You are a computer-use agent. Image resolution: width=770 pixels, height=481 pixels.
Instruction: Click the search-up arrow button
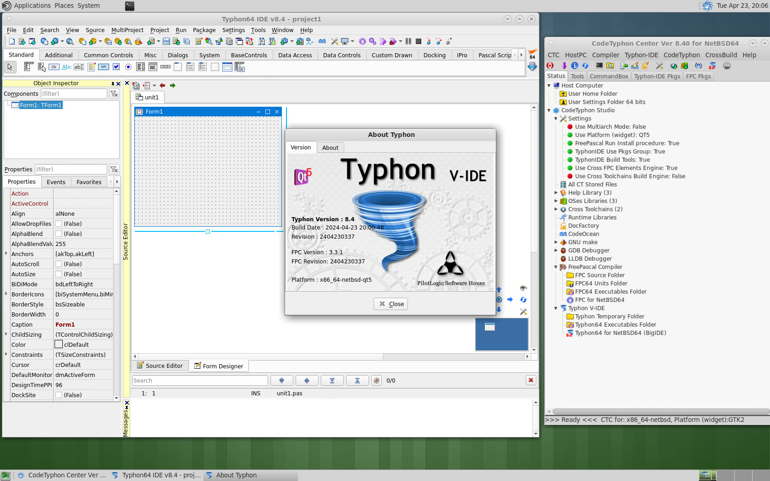307,380
